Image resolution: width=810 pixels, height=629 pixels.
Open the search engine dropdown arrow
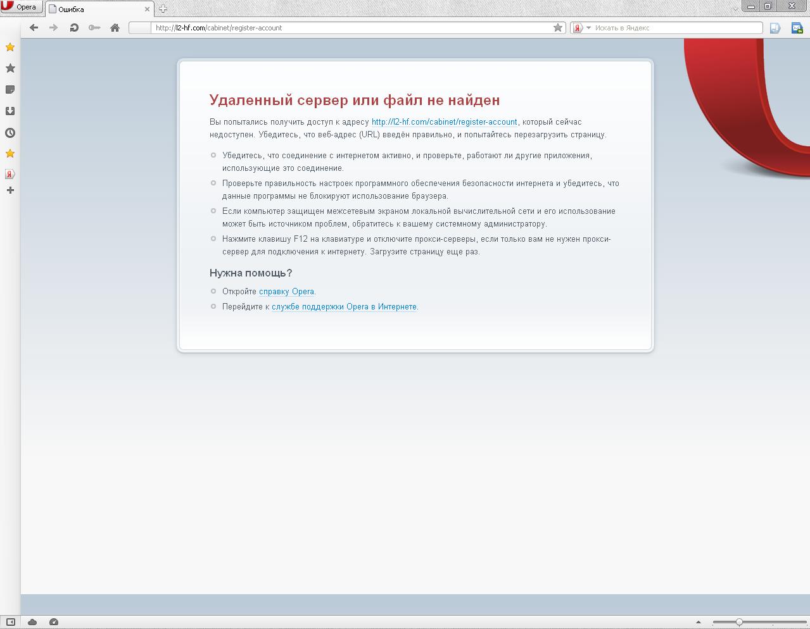pyautogui.click(x=588, y=28)
